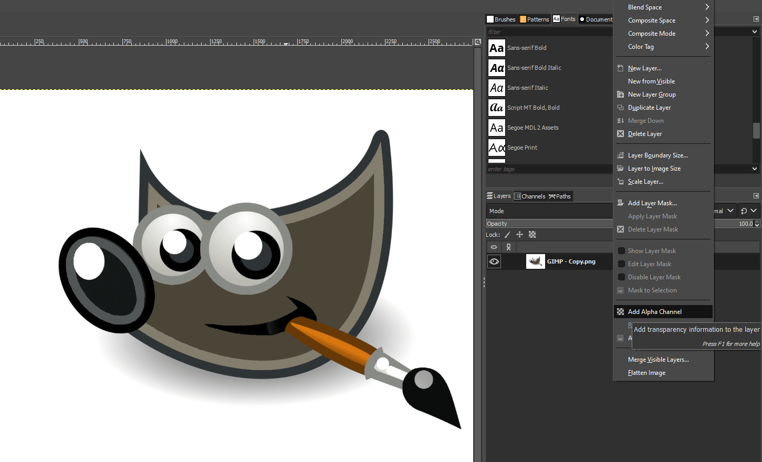
Task: Click the blend mode reset arrow icon
Action: coord(743,211)
